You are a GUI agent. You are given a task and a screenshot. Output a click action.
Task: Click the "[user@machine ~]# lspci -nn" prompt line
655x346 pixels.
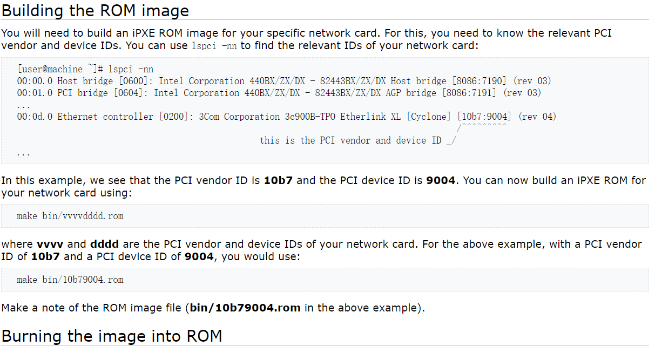85,69
